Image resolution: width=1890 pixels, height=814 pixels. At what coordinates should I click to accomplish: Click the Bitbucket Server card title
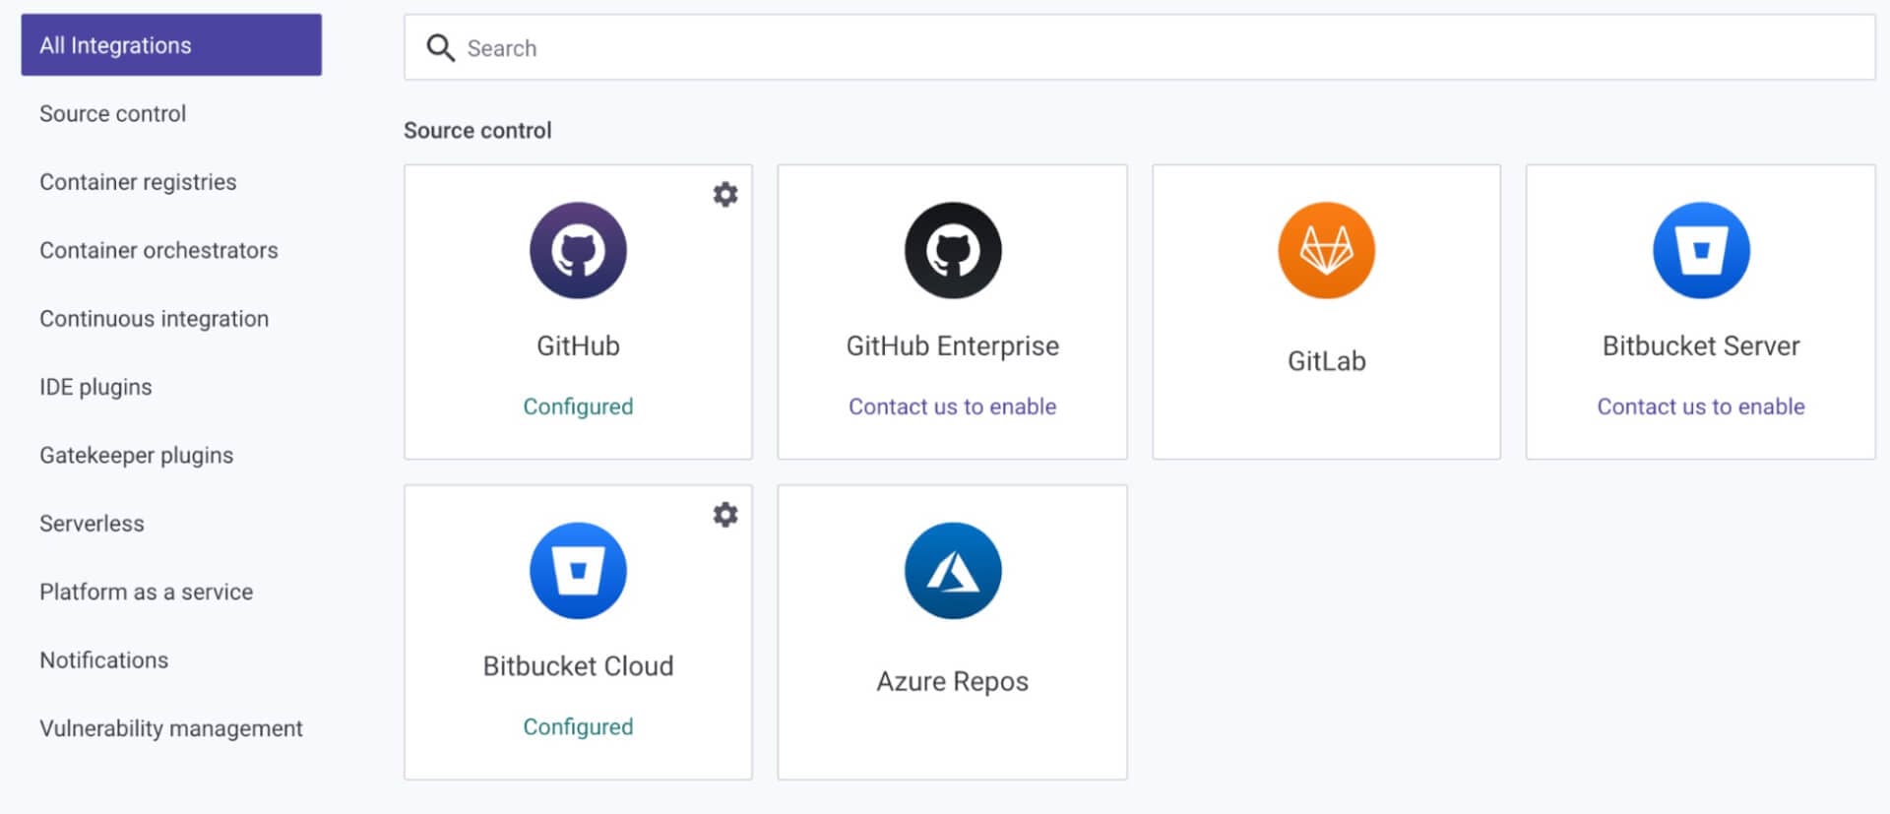[1701, 345]
